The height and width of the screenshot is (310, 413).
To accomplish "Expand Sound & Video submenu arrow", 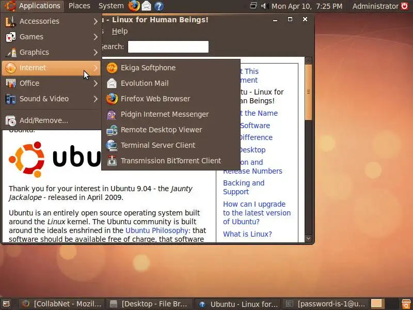I will (x=96, y=99).
